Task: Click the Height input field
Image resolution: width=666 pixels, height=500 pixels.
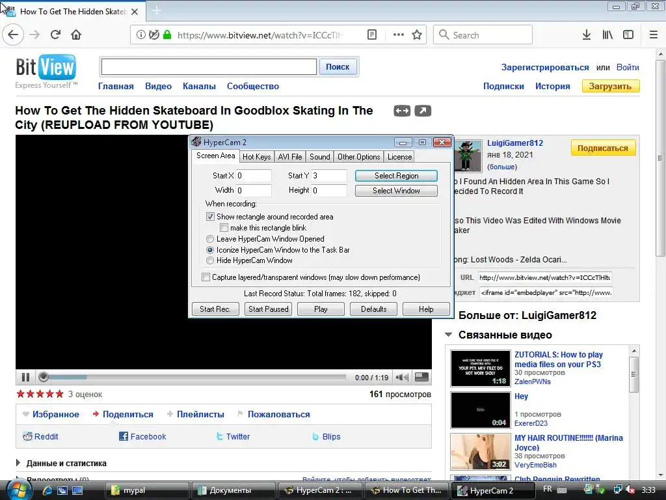Action: [x=329, y=191]
